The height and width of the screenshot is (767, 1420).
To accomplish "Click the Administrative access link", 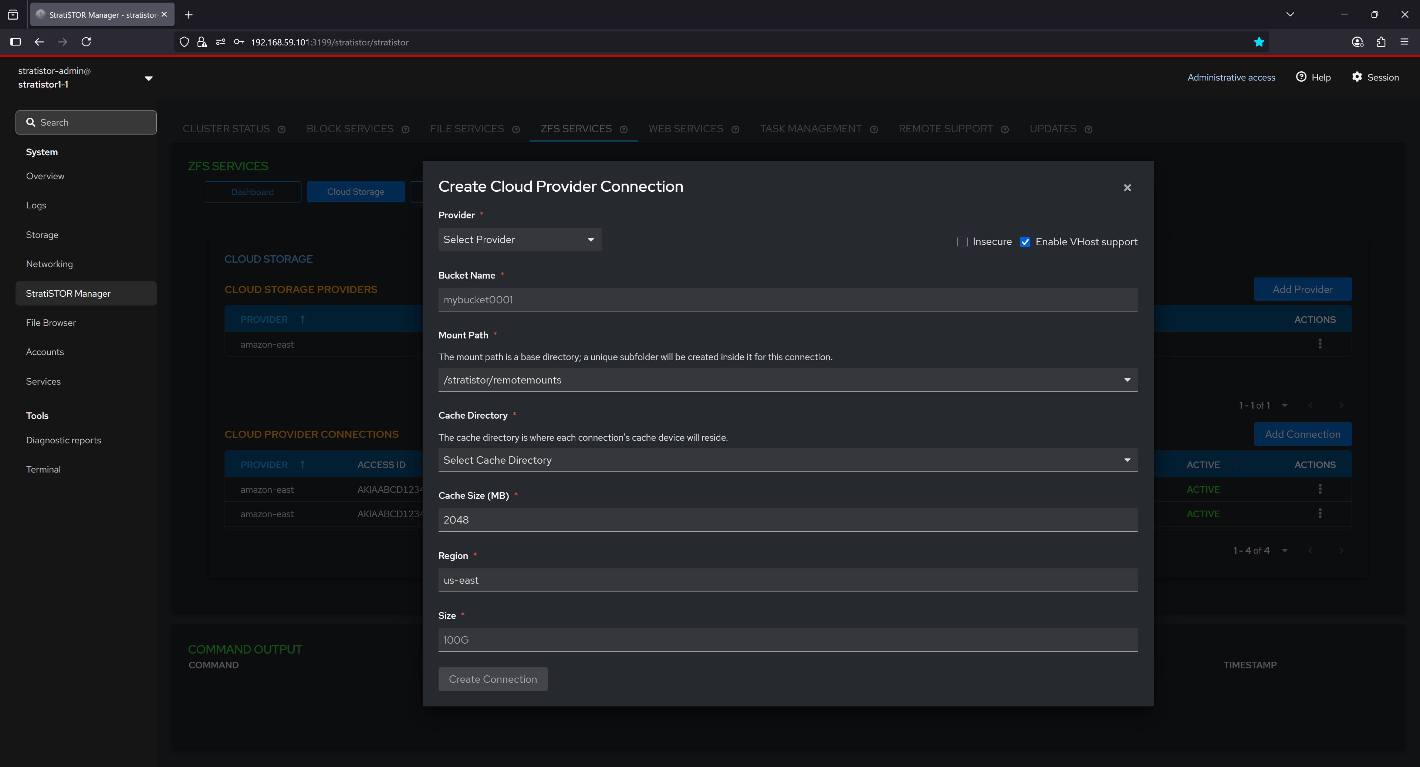I will click(1231, 78).
